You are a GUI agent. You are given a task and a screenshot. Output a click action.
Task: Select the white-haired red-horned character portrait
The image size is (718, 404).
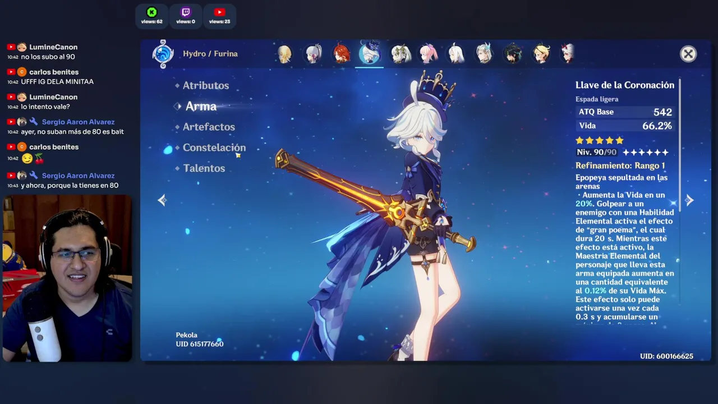pyautogui.click(x=569, y=54)
